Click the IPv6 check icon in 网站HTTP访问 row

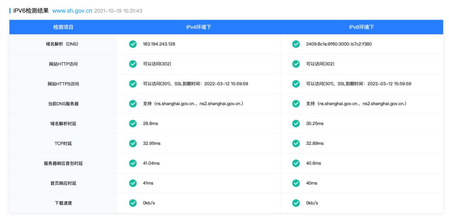[x=296, y=64]
